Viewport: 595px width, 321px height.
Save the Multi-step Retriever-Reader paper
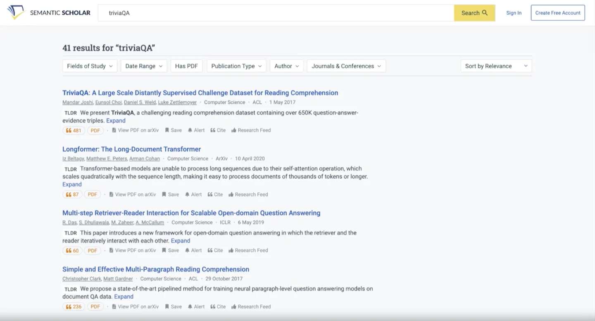pyautogui.click(x=171, y=250)
